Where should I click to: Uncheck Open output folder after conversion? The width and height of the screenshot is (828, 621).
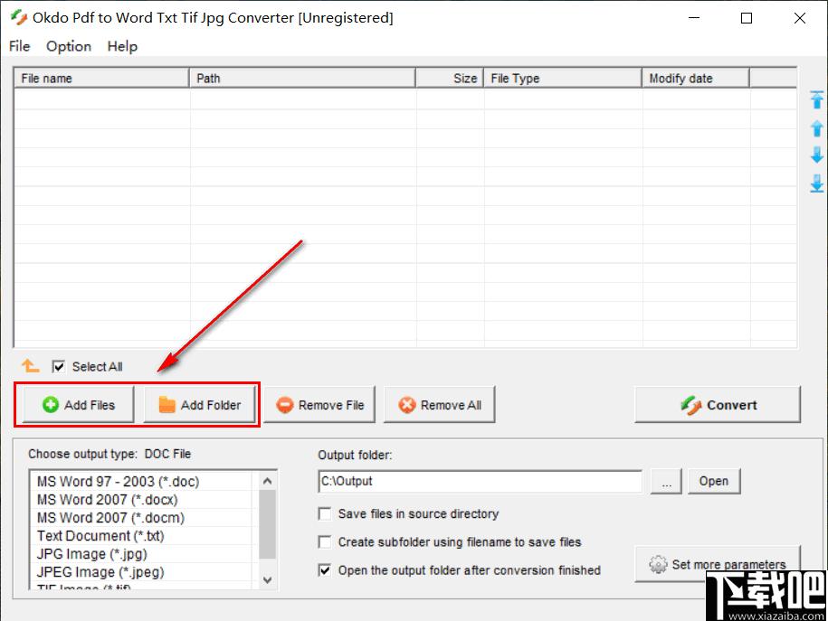pos(325,569)
